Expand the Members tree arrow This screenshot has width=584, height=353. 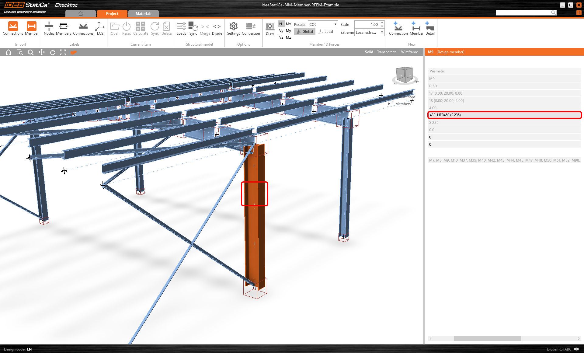coord(389,104)
